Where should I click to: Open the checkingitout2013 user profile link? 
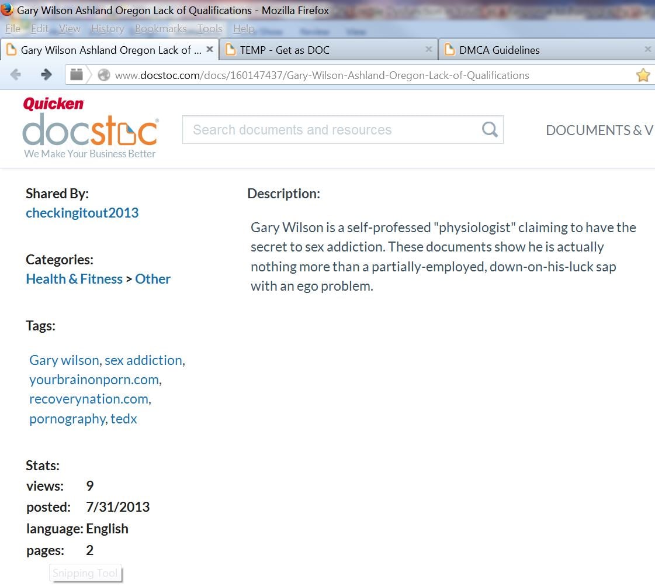[x=82, y=213]
